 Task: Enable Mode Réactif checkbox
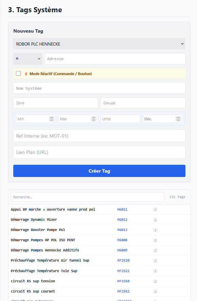(x=18, y=73)
